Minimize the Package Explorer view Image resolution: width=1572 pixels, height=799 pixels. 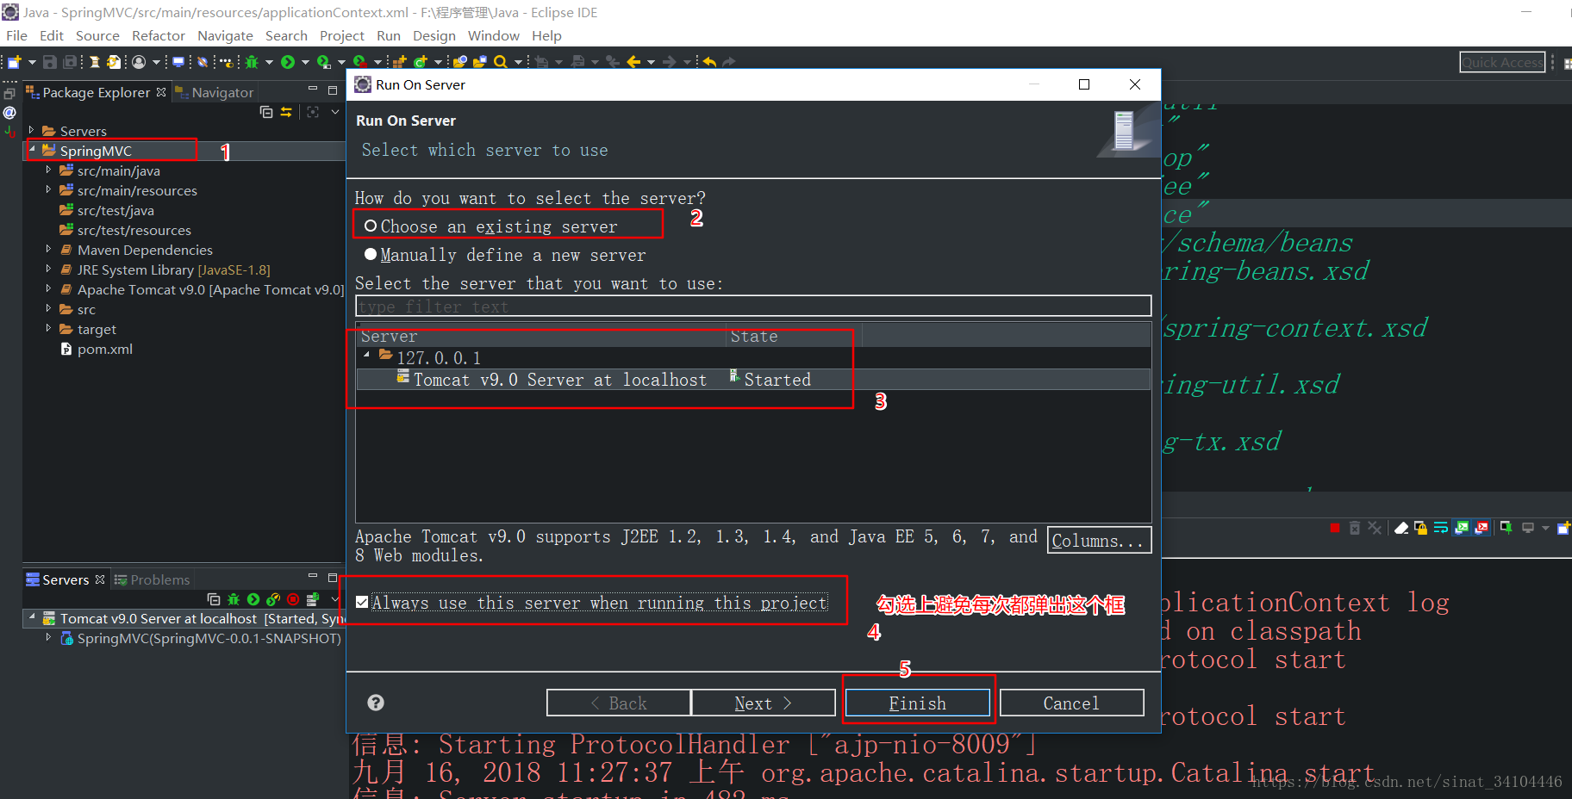313,90
